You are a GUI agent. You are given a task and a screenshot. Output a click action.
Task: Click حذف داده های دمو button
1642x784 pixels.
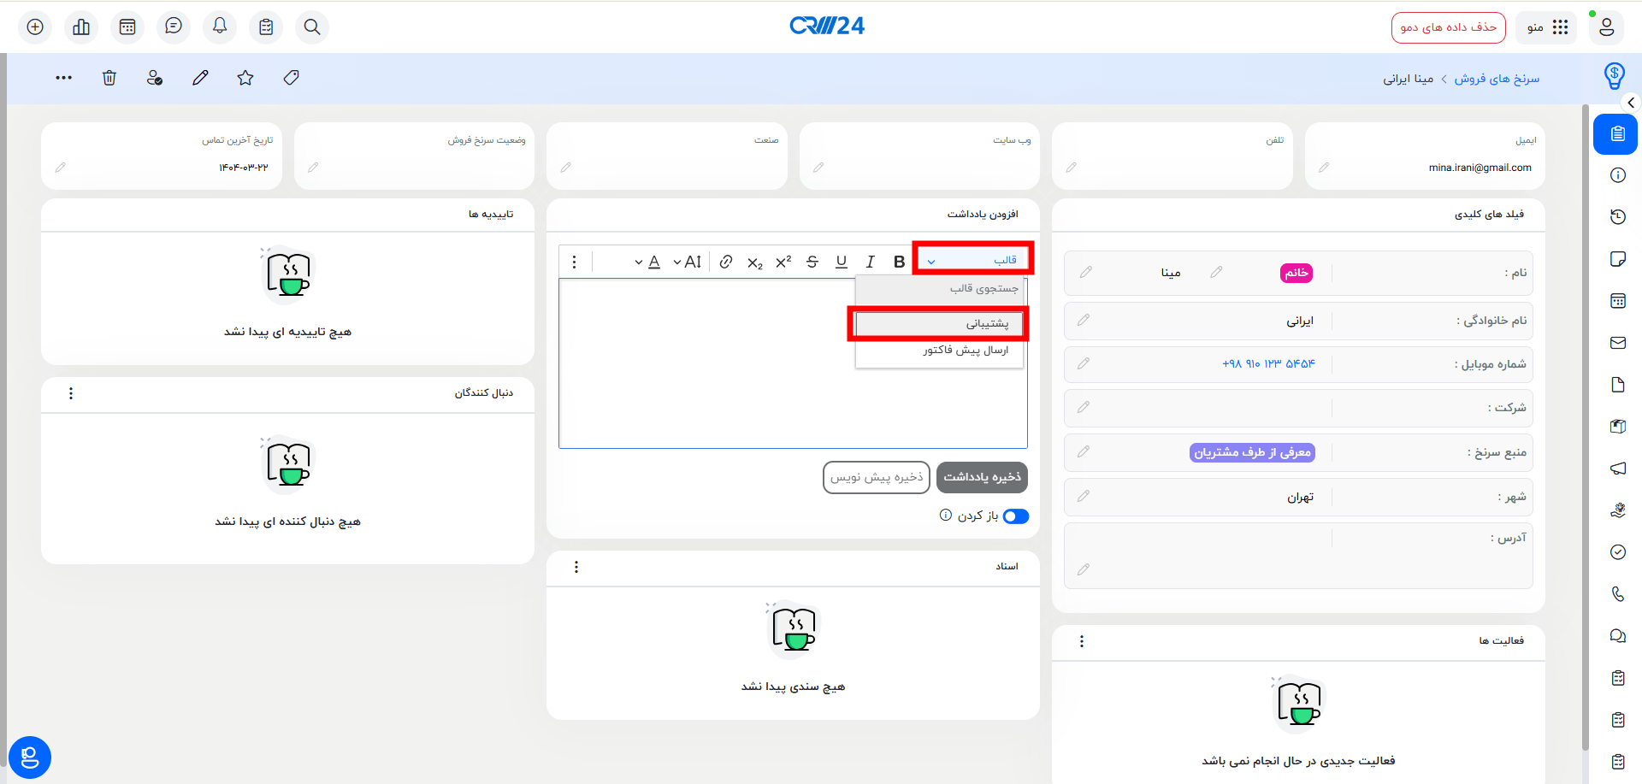[x=1448, y=27]
